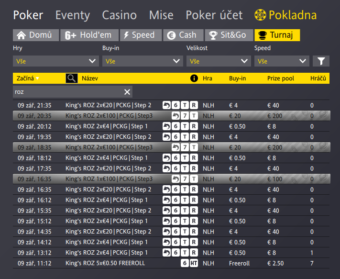Click the magnifier search icon beside Název
340x279 pixels.
pyautogui.click(x=72, y=78)
